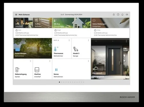Image resolution: width=144 pixels, height=107 pixels.
Task: Click Heute's 11:34 Küche Licht aus entry
Action: [x=22, y=33]
